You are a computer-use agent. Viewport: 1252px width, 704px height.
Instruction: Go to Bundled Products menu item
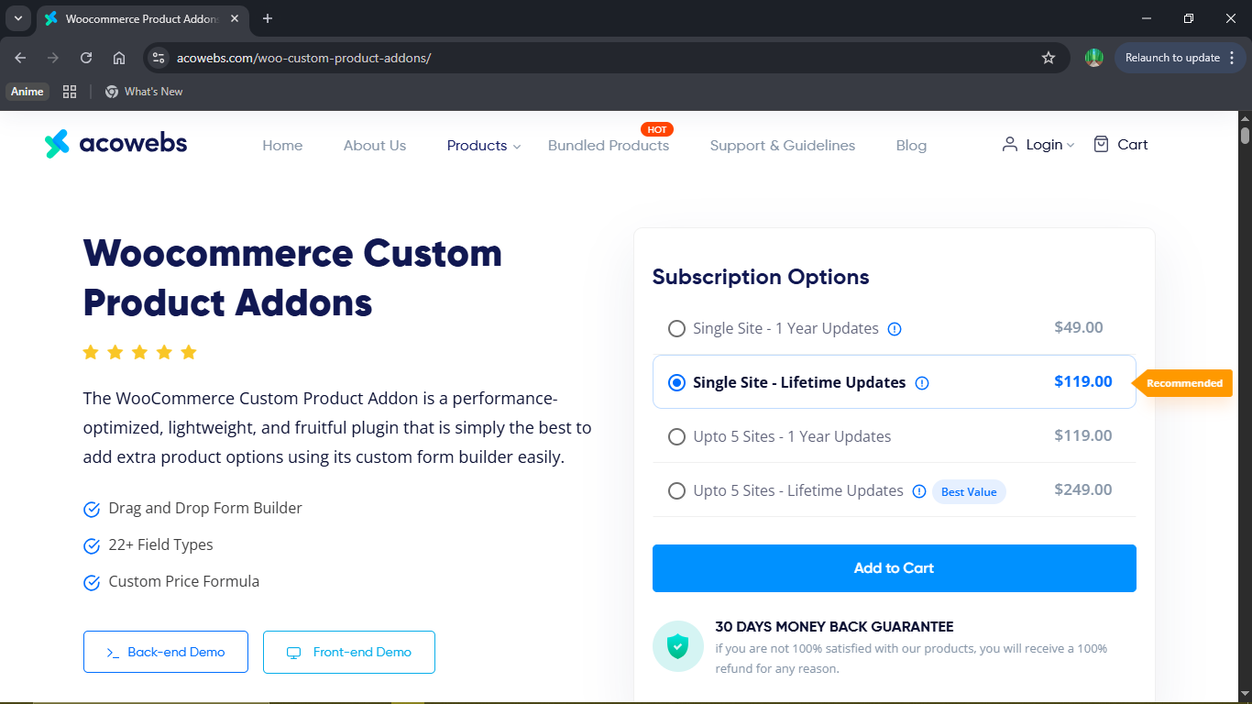pos(609,146)
